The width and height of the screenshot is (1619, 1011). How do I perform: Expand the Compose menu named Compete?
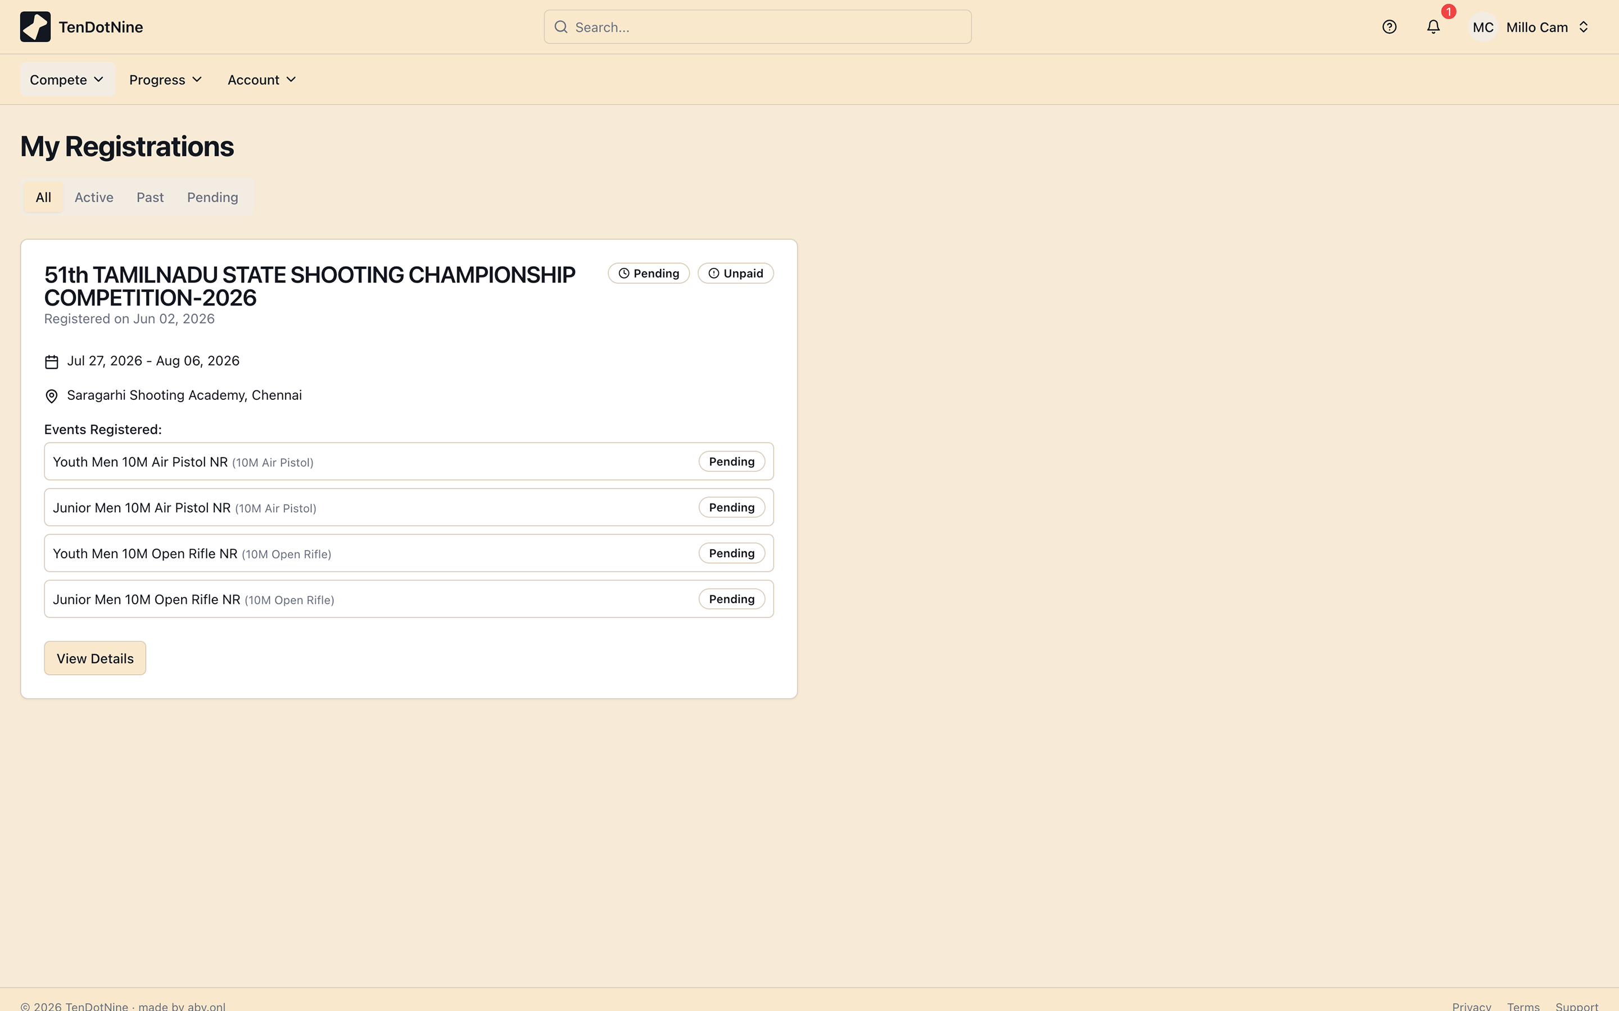pyautogui.click(x=67, y=80)
